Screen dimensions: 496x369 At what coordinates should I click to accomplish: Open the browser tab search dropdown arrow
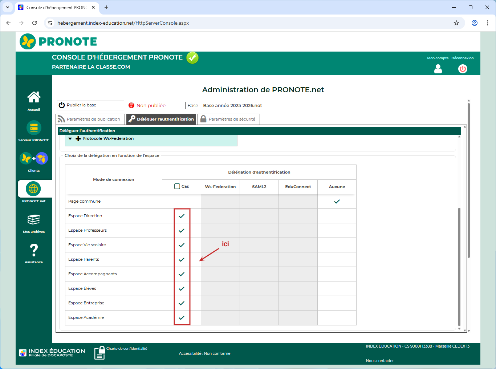point(7,7)
